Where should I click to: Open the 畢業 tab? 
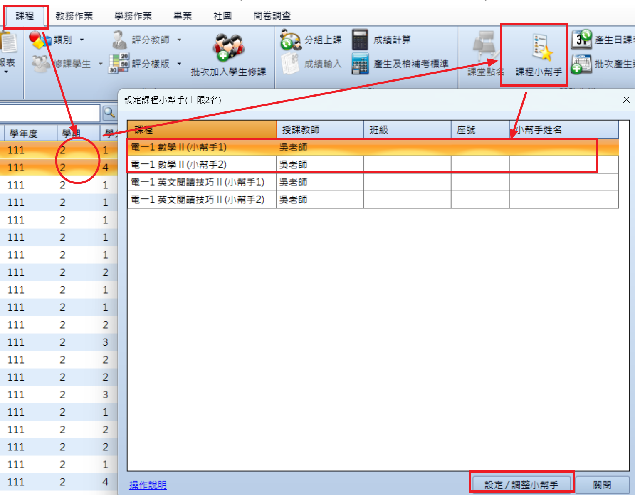click(x=183, y=16)
